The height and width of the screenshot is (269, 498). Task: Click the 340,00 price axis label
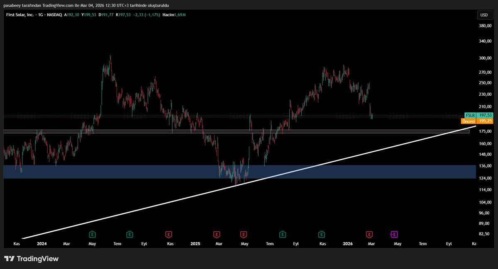[485, 41]
